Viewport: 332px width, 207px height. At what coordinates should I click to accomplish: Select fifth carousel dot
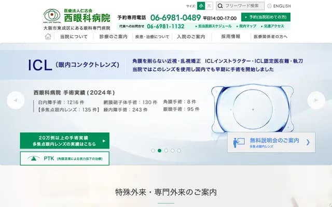[x=179, y=151]
